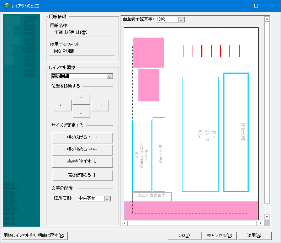Click the キャンセル(C) button

[x=220, y=236]
